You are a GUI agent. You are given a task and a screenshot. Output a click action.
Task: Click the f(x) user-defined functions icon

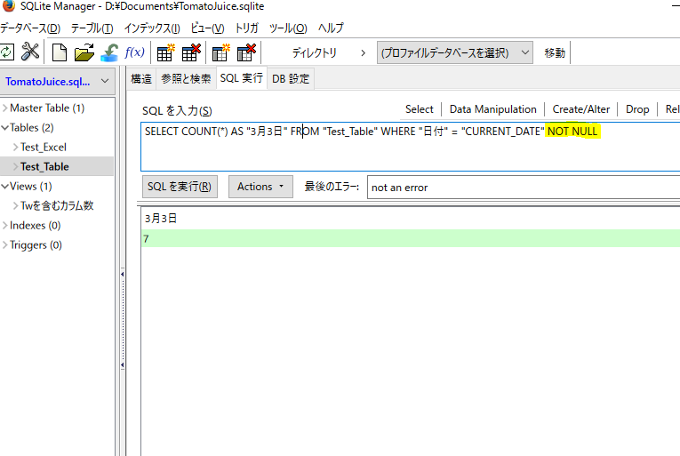[135, 52]
